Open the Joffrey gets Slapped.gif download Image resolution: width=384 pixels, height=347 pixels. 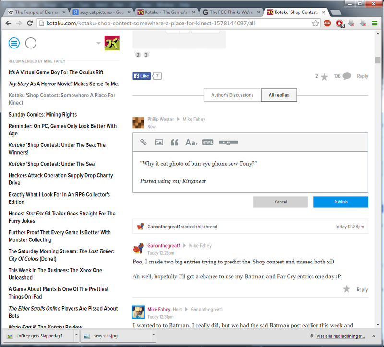(39, 336)
